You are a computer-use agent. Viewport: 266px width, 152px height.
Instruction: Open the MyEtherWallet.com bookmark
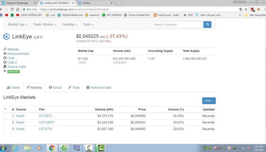pos(70,15)
